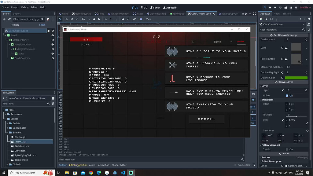Select the Rotate tool in the canvas toolbar
The height and width of the screenshot is (176, 313).
coord(72,19)
